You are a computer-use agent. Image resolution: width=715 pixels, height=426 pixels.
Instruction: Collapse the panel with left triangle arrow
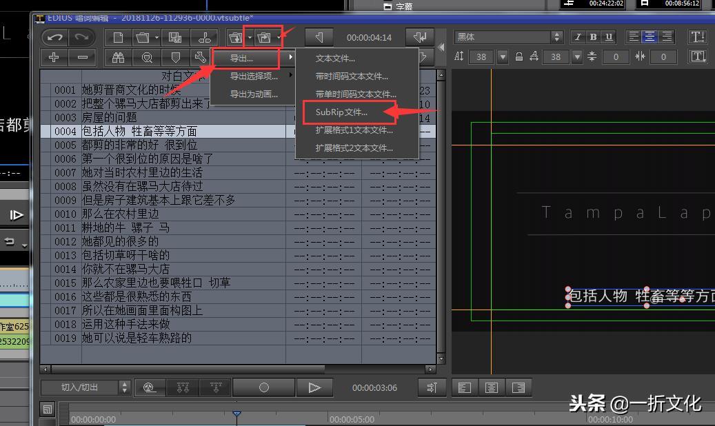pos(441,47)
